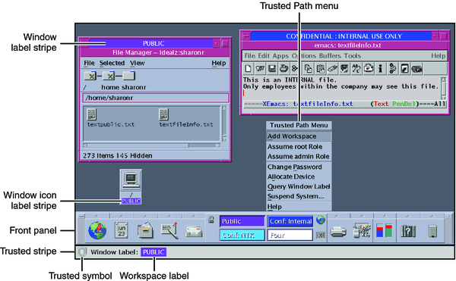Image resolution: width=456 pixels, height=281 pixels.
Task: Open the Jun 23 calendar icon
Action: pyautogui.click(x=122, y=230)
